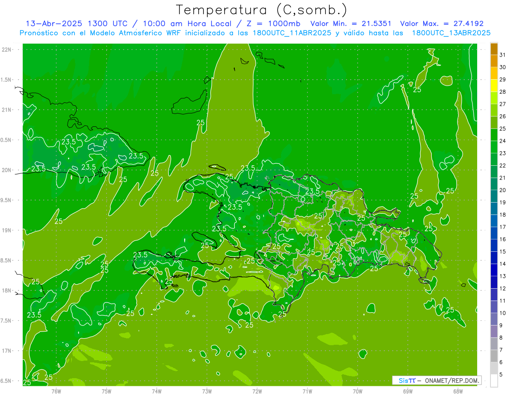
Task: Click the "1.5N" latitude axis label
Action: tap(6, 80)
